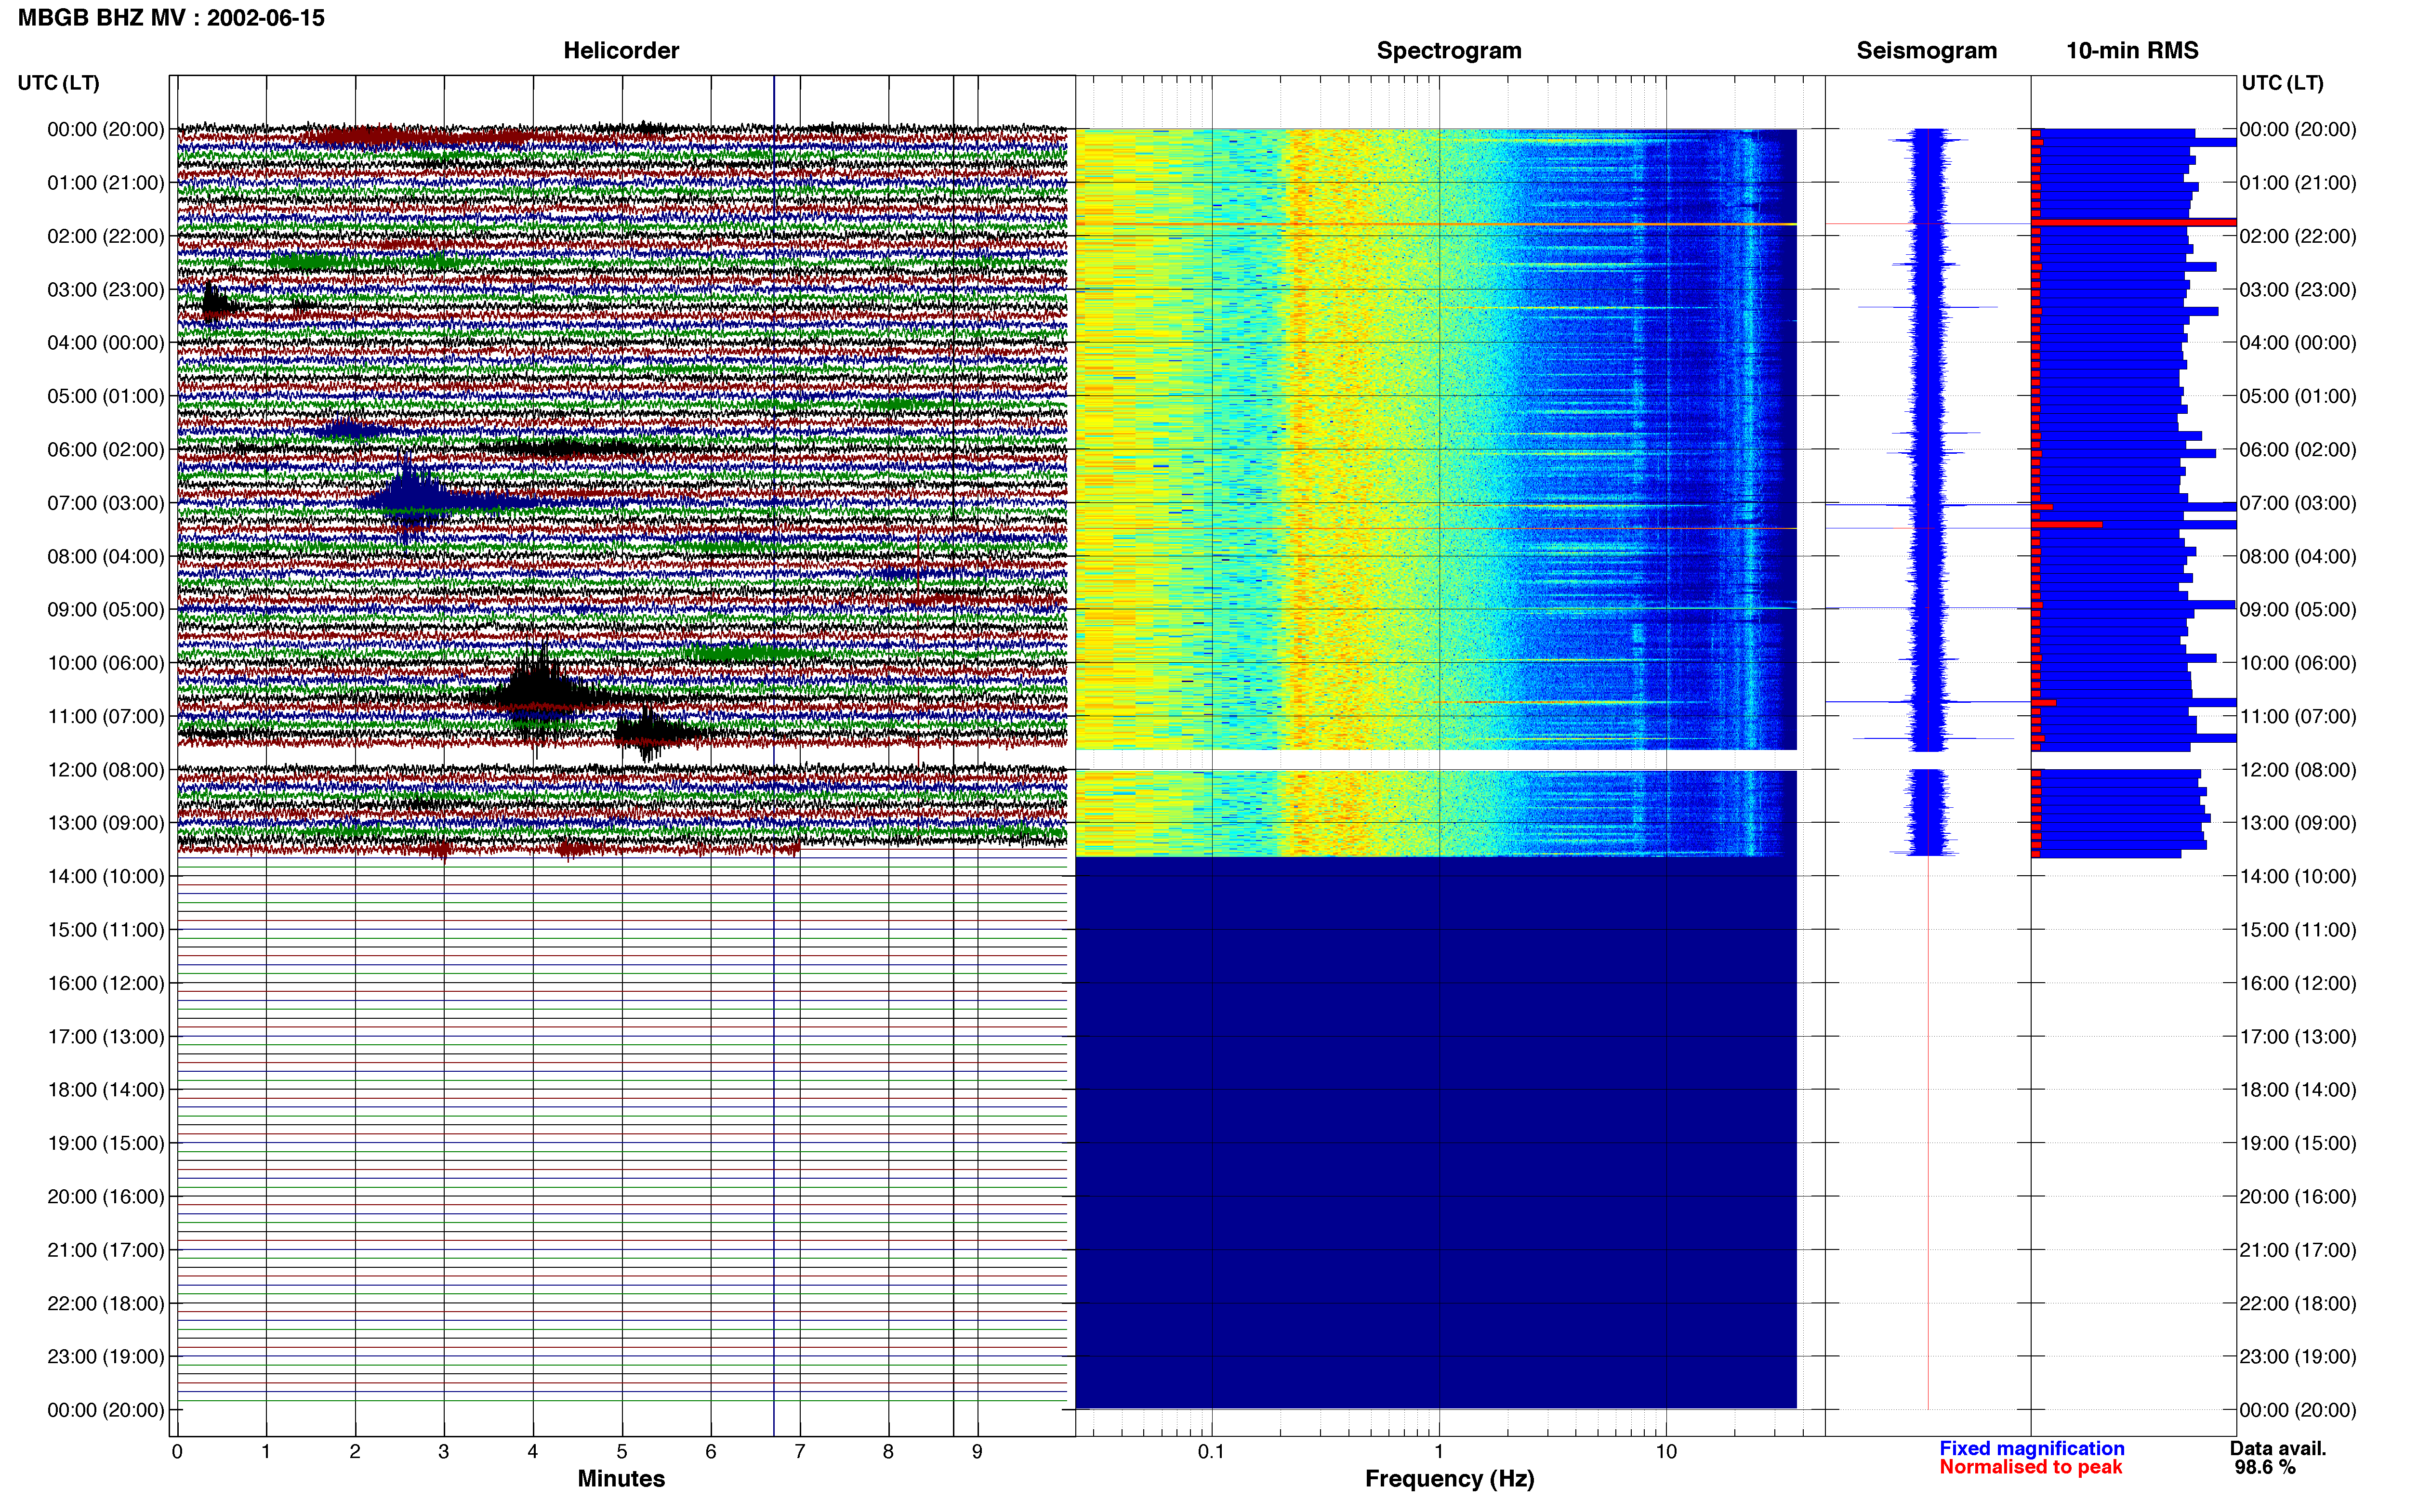Screen dimensions: 2418x1512
Task: Click left time label '11:00 (07:00)'
Action: click(x=105, y=716)
